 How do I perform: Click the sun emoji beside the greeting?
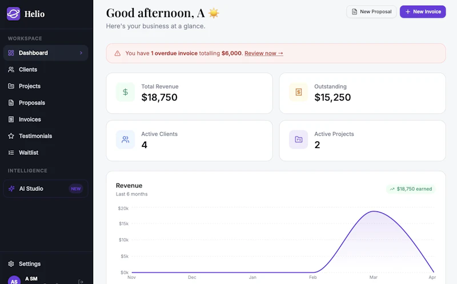[214, 13]
